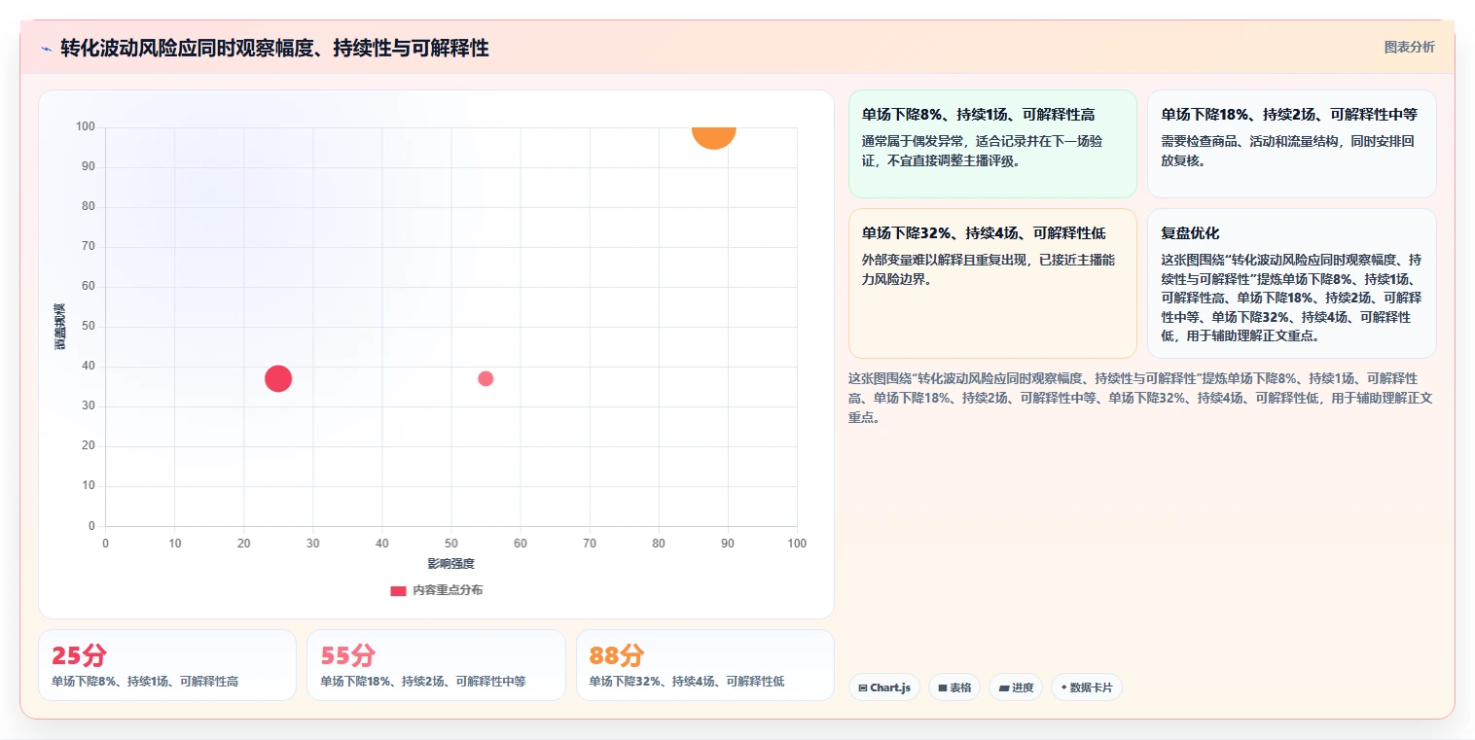Viewport: 1475px width, 740px height.
Task: Select the Chart.js tag
Action: [x=884, y=687]
